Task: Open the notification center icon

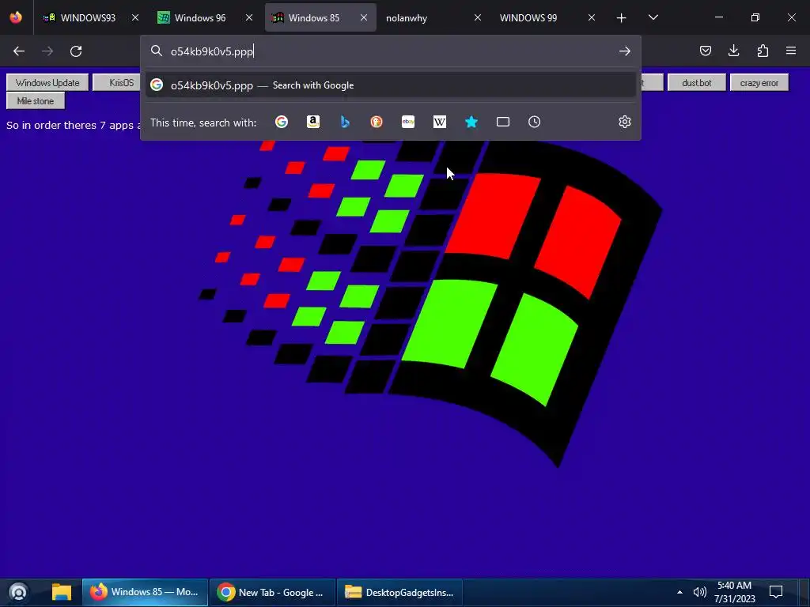Action: 776,592
